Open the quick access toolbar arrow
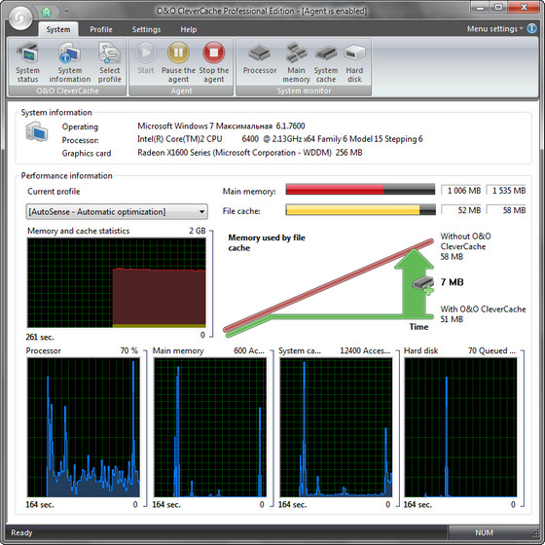This screenshot has height=545, width=545. (66, 12)
